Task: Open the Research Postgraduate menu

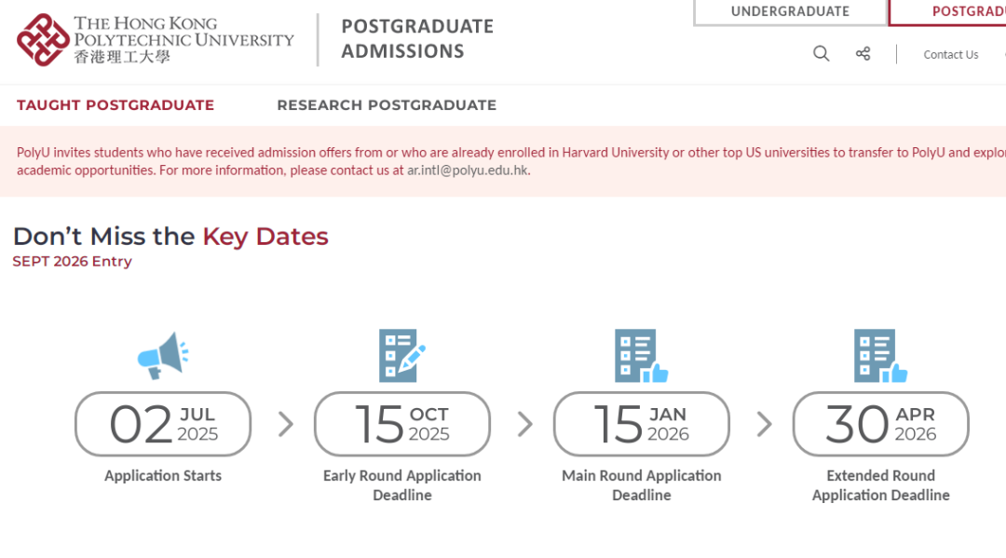Action: (x=387, y=105)
